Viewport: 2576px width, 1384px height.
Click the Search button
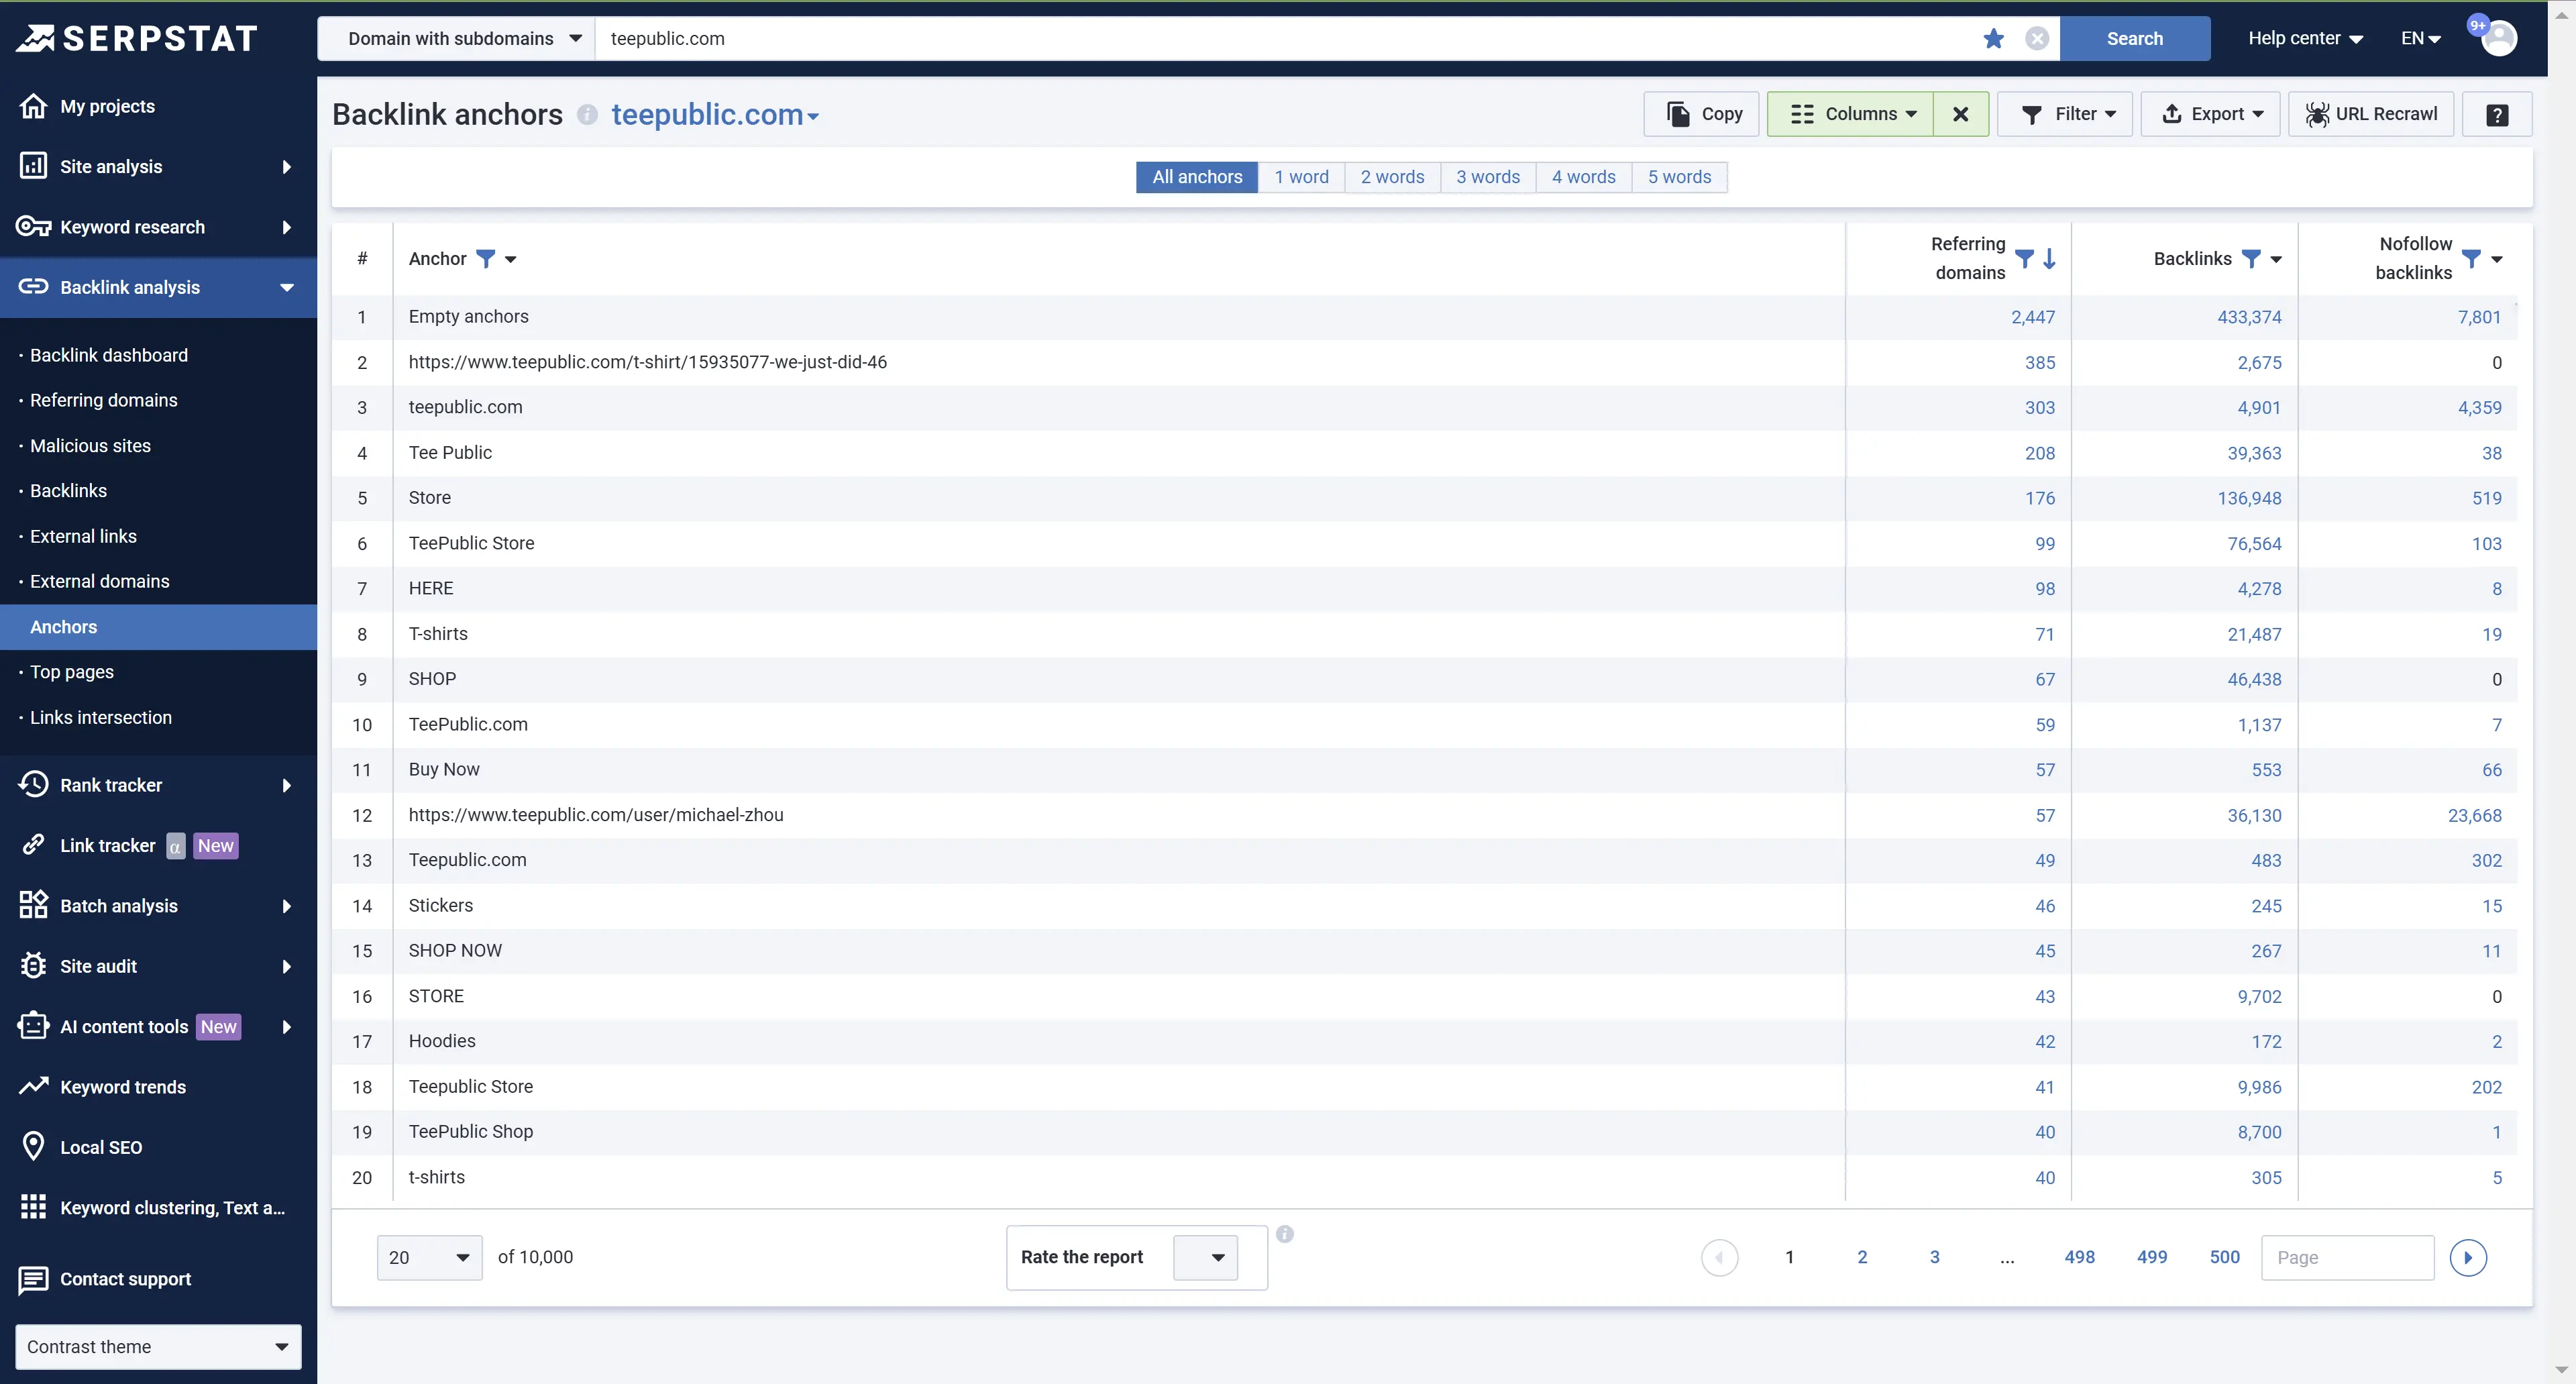[2135, 38]
